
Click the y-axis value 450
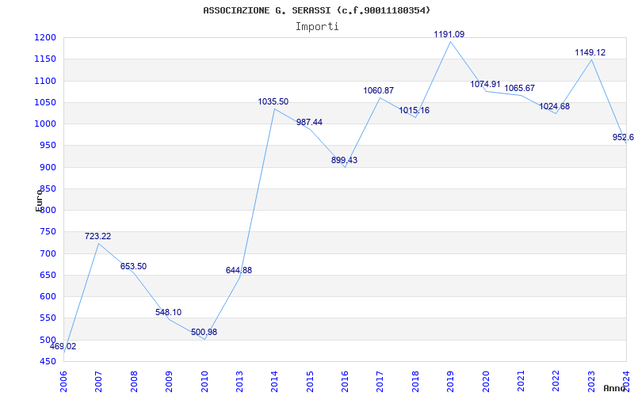tap(48, 362)
